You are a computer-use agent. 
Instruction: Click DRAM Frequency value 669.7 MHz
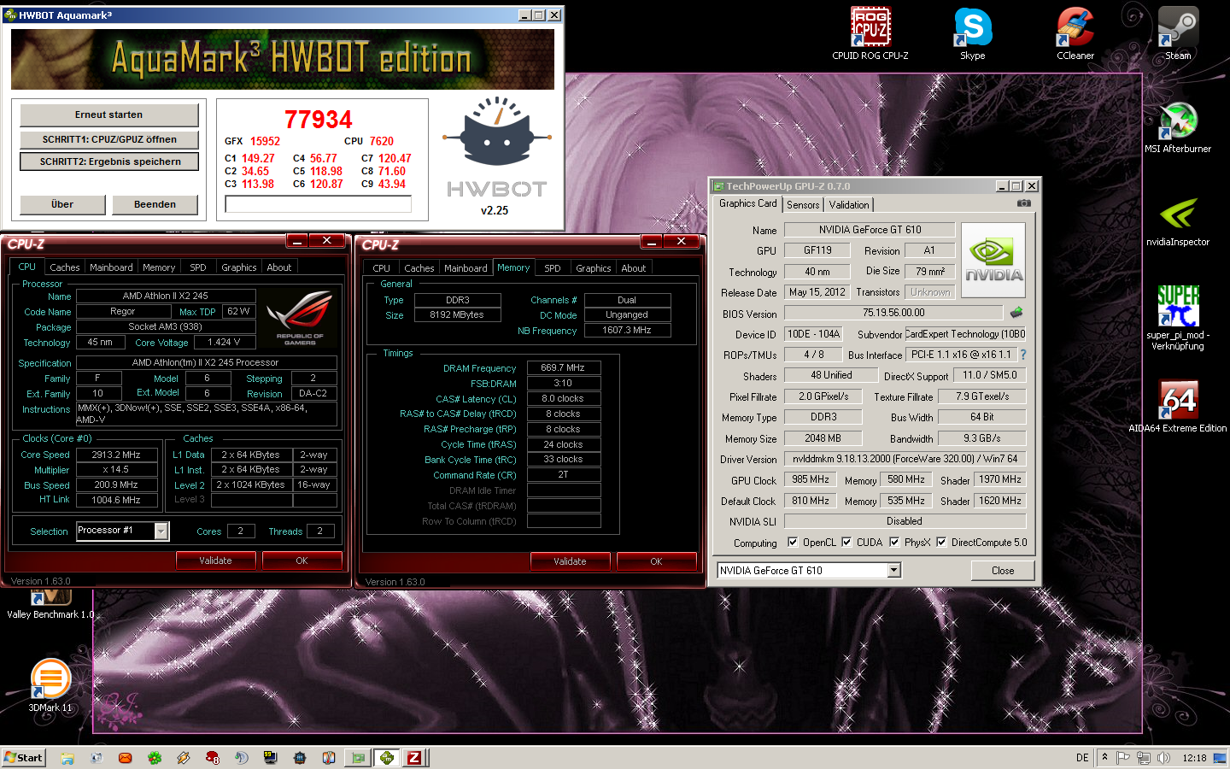(563, 367)
